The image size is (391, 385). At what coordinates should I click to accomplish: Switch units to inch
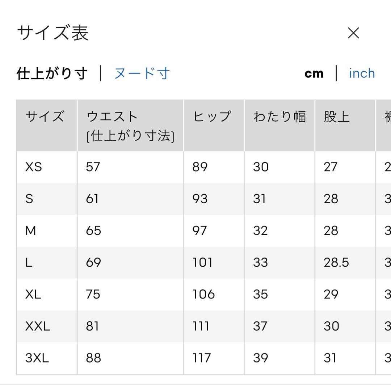pyautogui.click(x=362, y=73)
